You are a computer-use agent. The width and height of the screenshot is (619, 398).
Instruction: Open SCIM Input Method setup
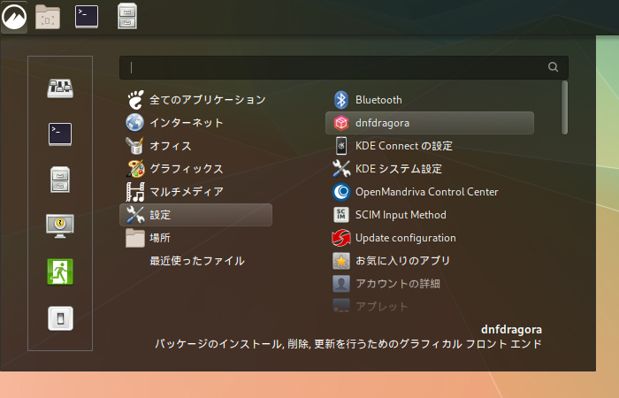pos(430,215)
